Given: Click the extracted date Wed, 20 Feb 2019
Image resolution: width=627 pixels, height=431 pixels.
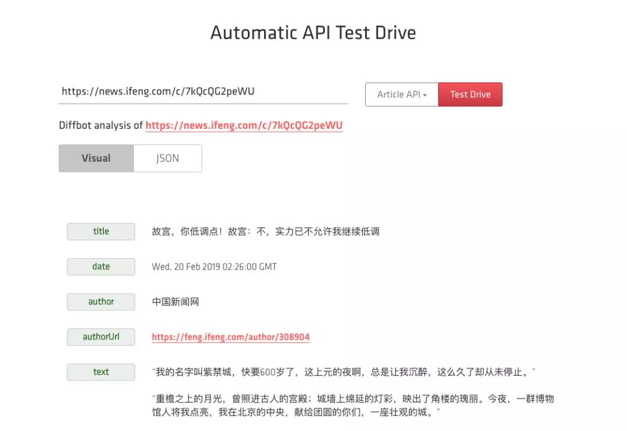Looking at the screenshot, I should tap(214, 267).
